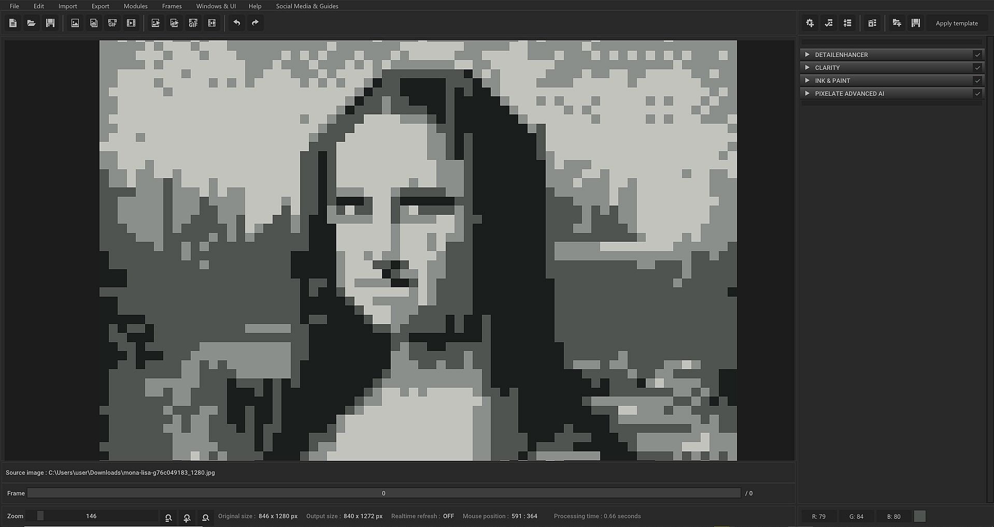The width and height of the screenshot is (994, 527).
Task: Import a GIF animation
Action: pyautogui.click(x=112, y=23)
